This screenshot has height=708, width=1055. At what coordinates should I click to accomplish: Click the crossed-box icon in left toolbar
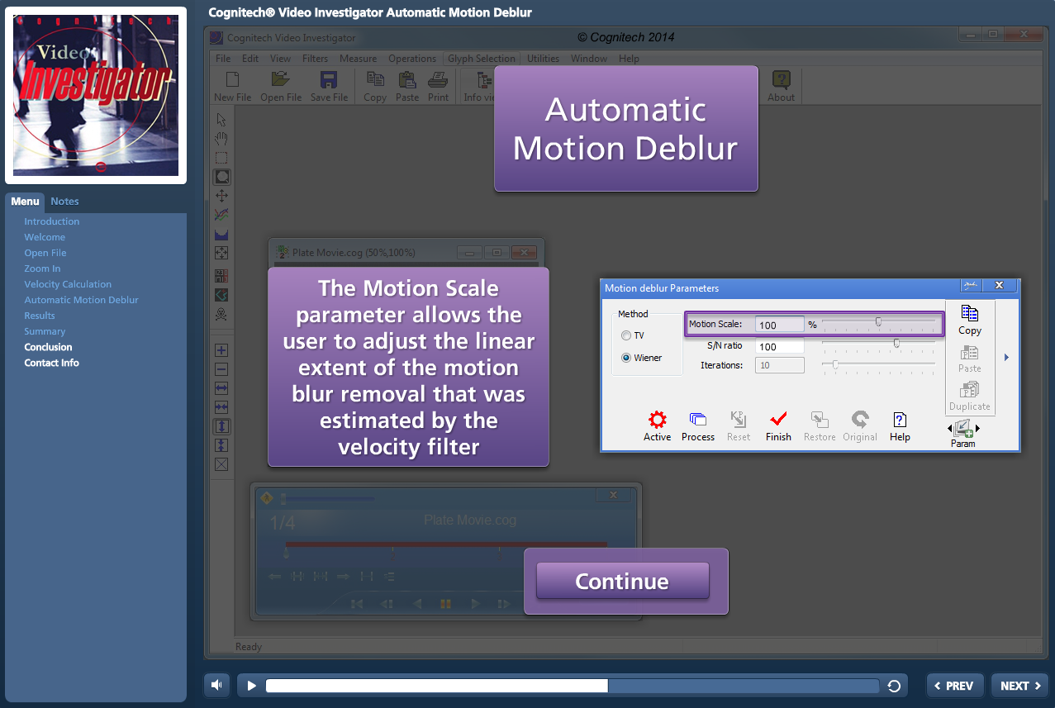(x=221, y=464)
